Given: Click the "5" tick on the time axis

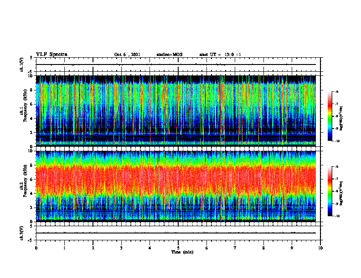Looking at the screenshot, I should pyautogui.click(x=178, y=248).
